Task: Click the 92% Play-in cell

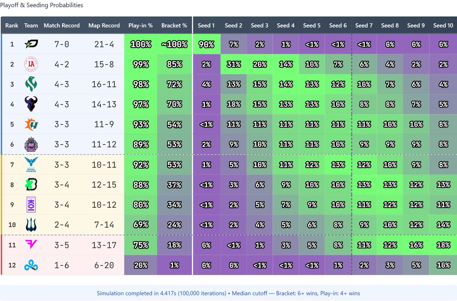Action: tap(141, 164)
